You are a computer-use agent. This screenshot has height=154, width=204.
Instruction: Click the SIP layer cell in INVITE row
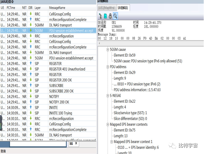click(x=37, y=107)
